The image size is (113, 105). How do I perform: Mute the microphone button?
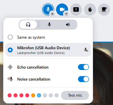click(x=48, y=9)
